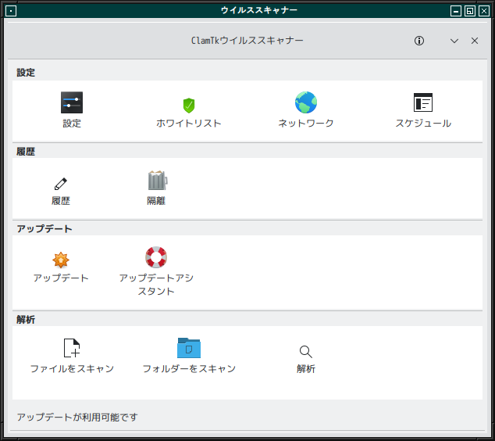This screenshot has height=441, width=495.
Task: Open the 解析 magnifier icon
Action: point(306,352)
